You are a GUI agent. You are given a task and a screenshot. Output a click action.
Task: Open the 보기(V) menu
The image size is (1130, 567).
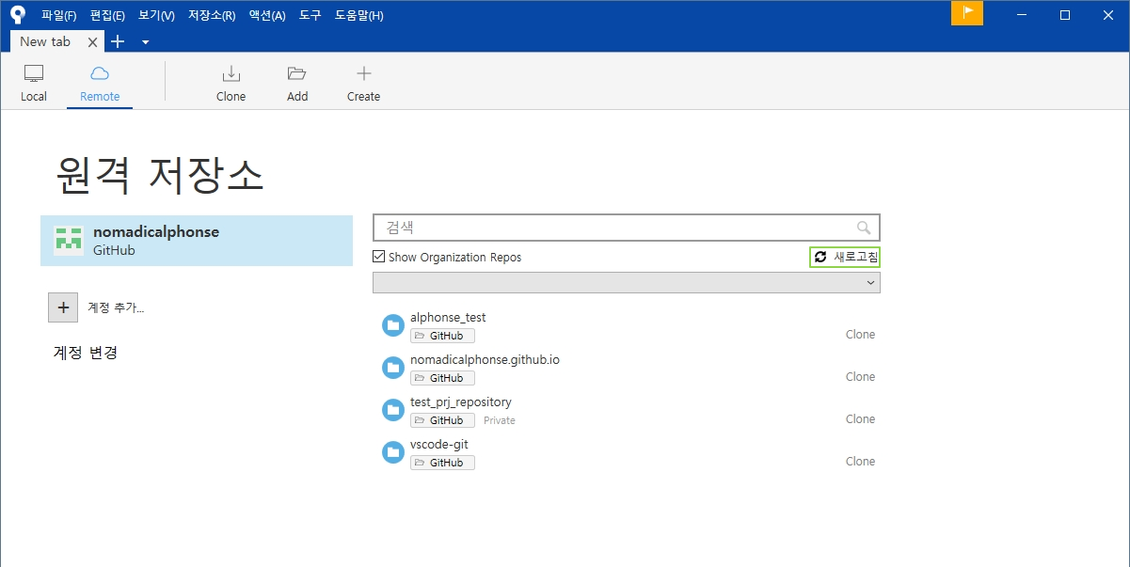156,16
